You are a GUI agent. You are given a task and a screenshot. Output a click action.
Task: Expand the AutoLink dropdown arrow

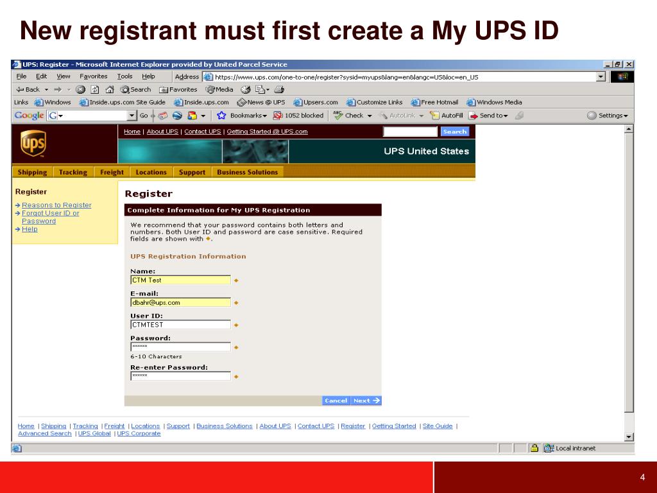click(x=421, y=116)
